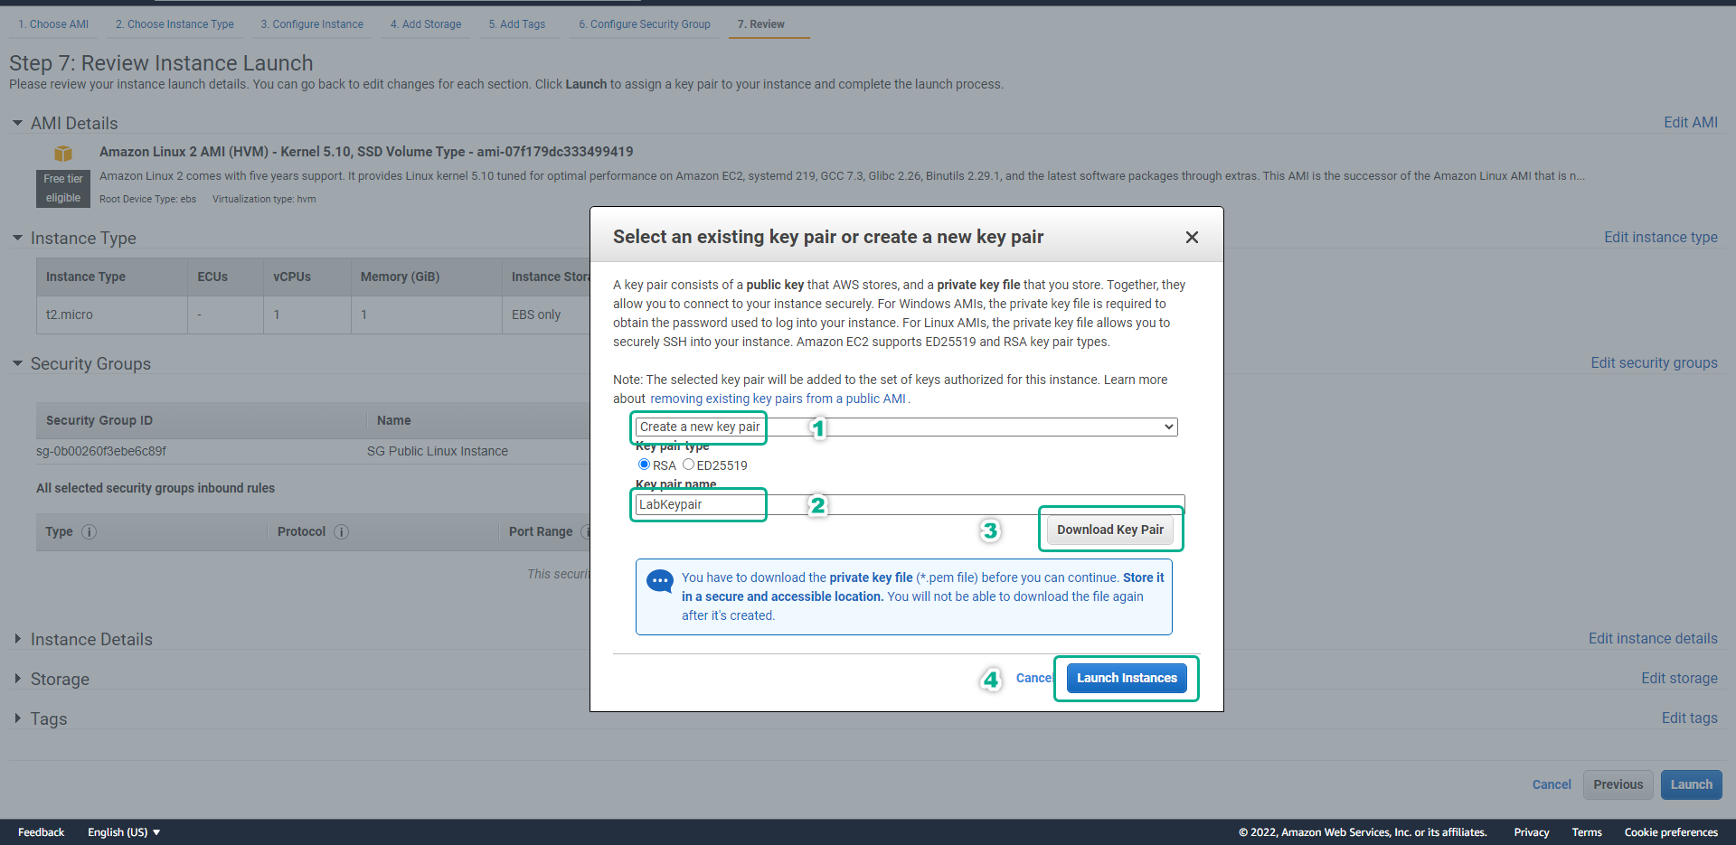Screen dimensions: 1736x845
Task: Click the chat bubble info icon
Action: 660,581
